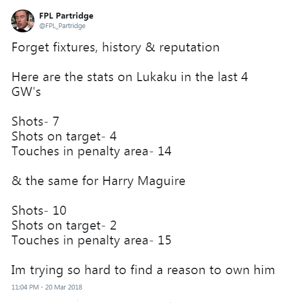Click the "Shots on target- 4" line
The image size is (293, 307).
point(64,136)
